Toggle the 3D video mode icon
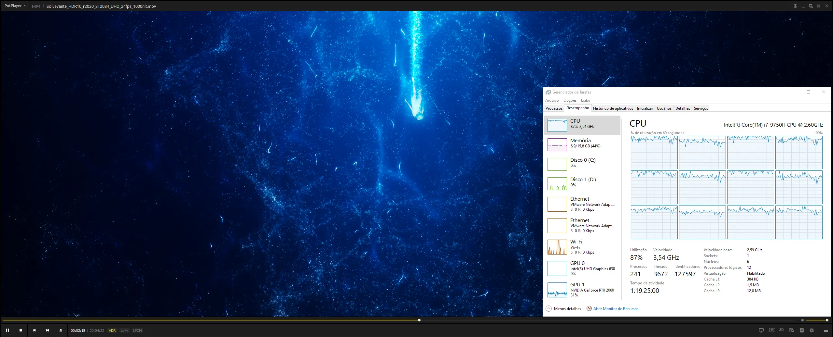 [781, 330]
